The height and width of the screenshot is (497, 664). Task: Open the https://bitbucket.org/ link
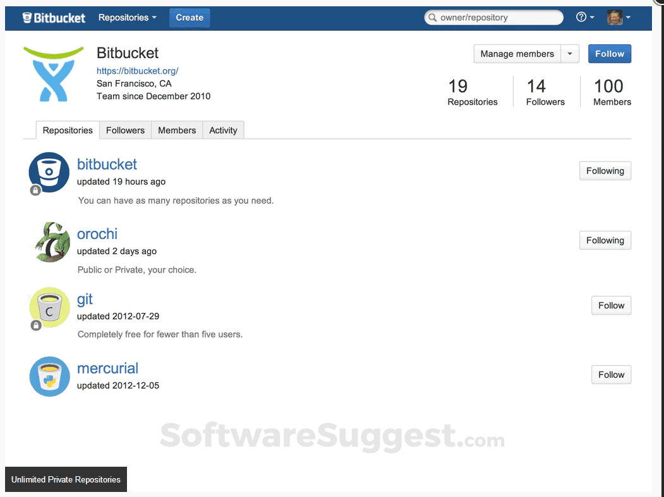[x=137, y=71]
